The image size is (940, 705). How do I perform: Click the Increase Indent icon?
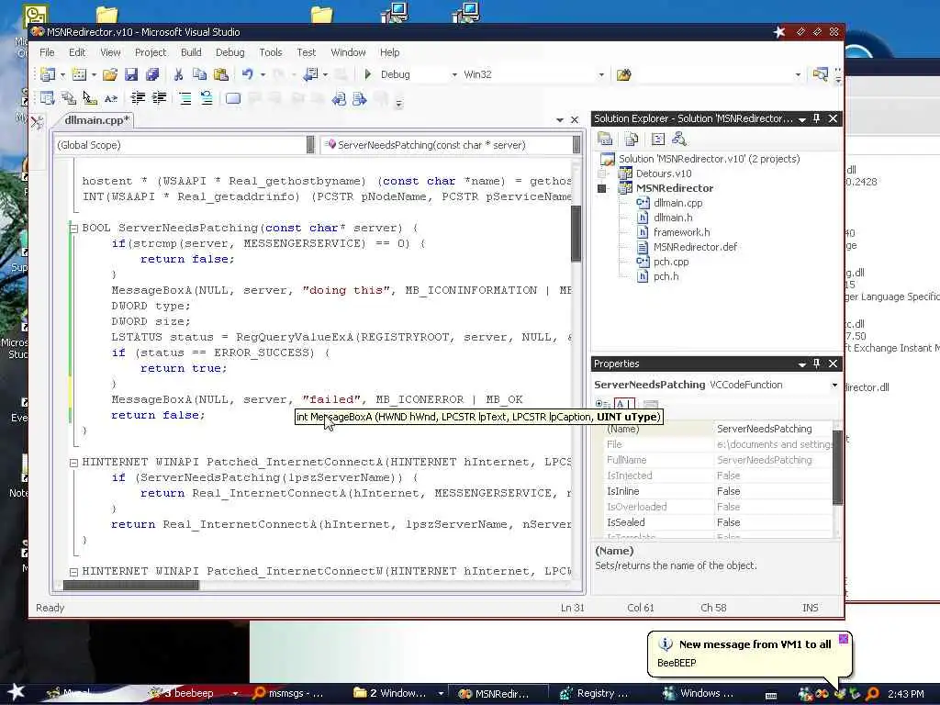click(159, 97)
